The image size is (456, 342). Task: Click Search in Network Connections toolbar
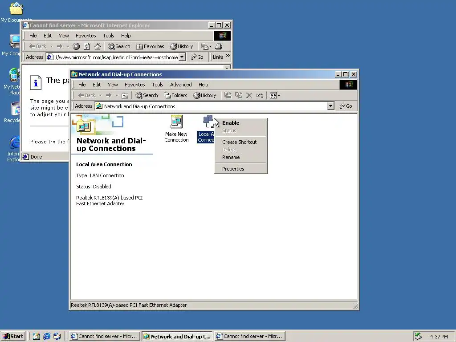147,95
